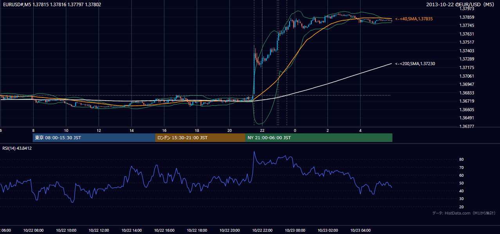Click RSI scale level 70

click(x=461, y=167)
